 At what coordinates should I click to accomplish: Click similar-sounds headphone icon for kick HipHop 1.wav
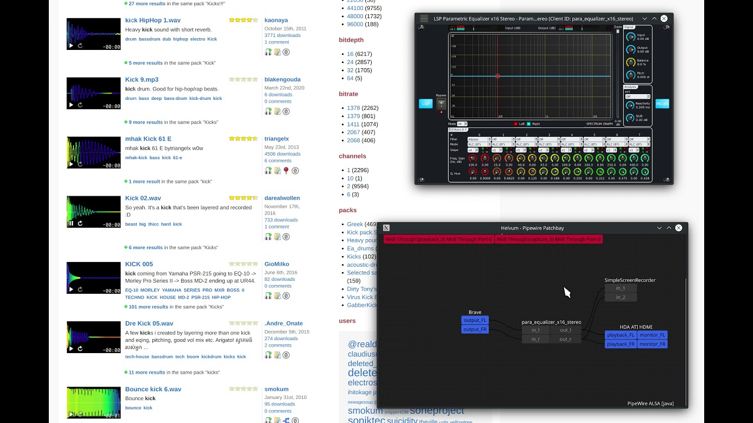click(x=268, y=52)
